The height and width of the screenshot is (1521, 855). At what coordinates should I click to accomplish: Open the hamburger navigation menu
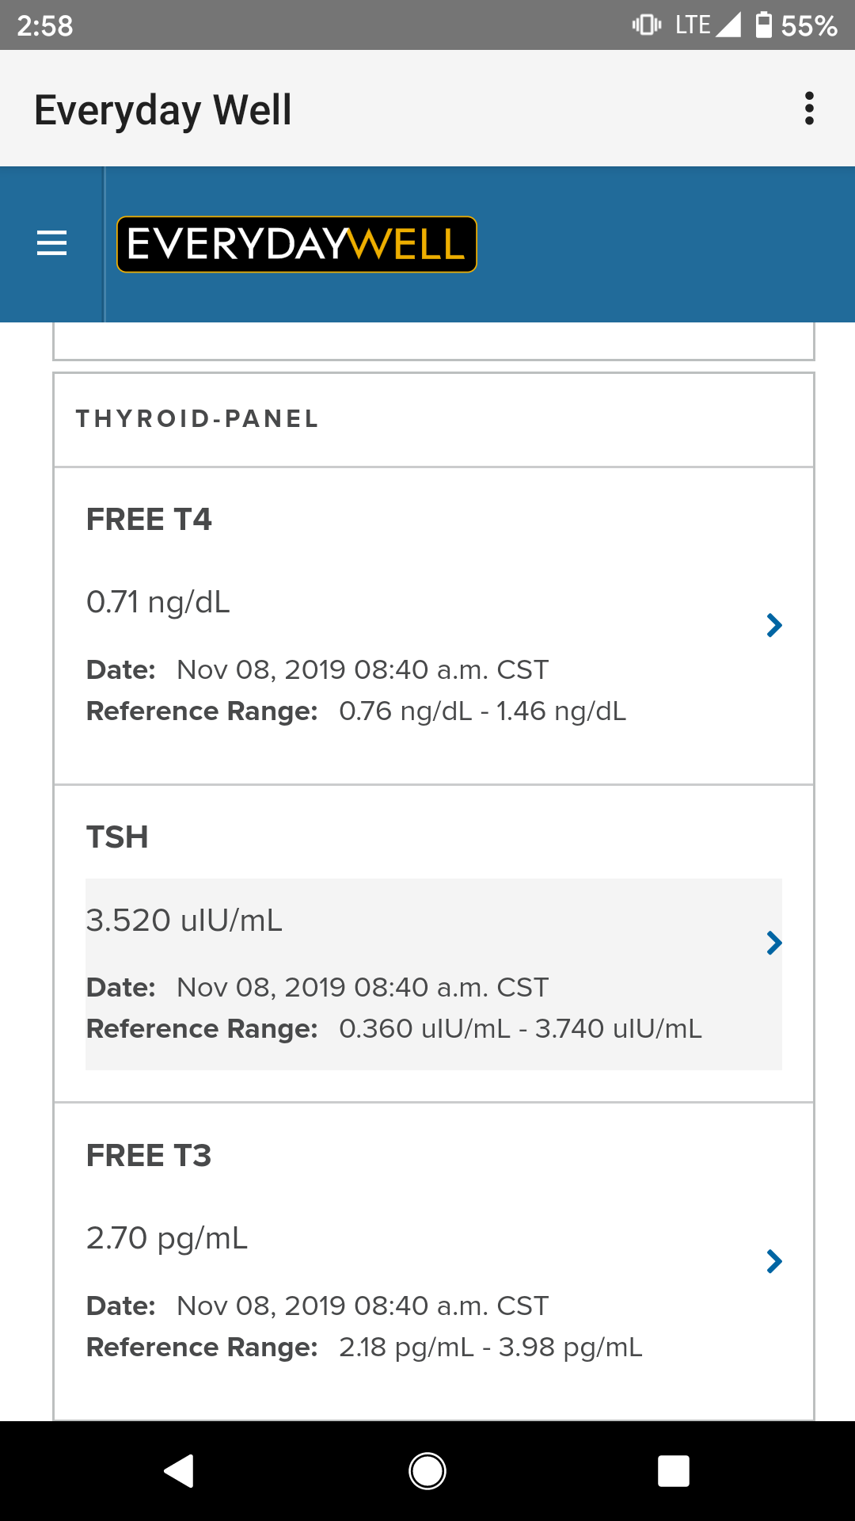point(51,243)
